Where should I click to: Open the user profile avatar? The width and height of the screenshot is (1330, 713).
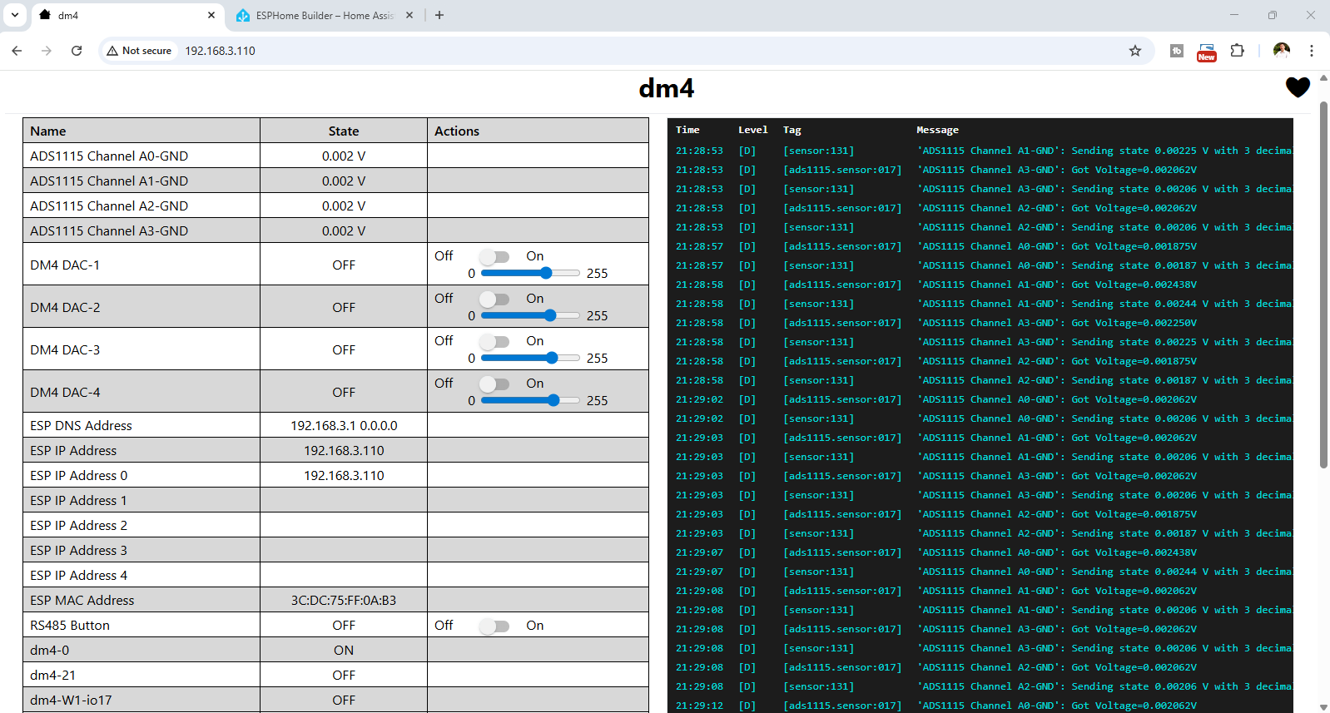(1281, 51)
